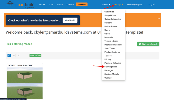Open Builder Banner settings entry
174x100 pixels.
pos(111,26)
